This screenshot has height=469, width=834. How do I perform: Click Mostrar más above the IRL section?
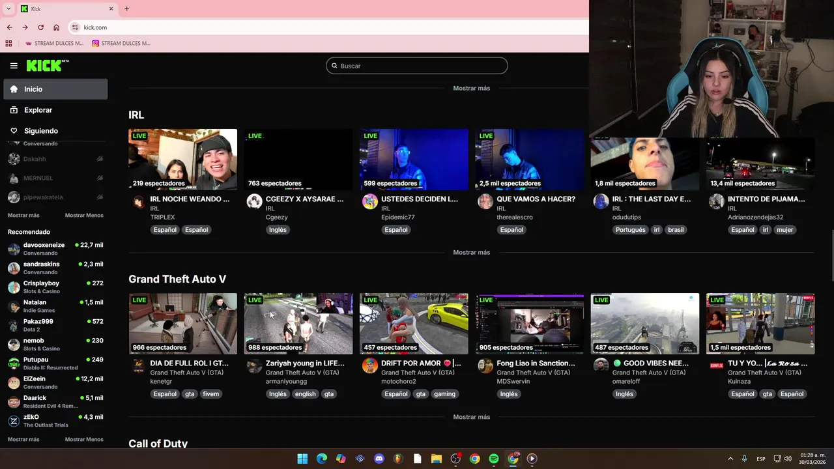[x=472, y=88]
